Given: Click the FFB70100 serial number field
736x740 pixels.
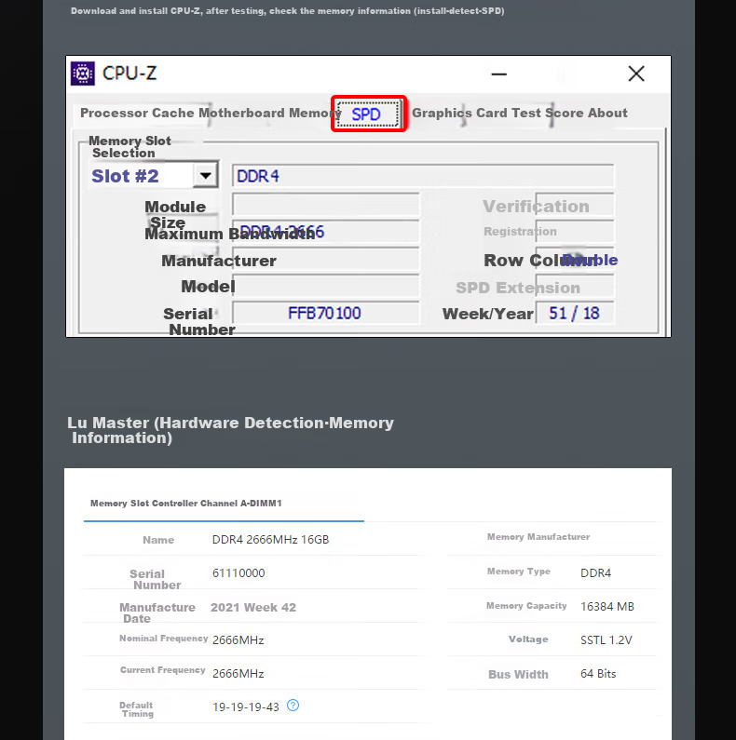Looking at the screenshot, I should [325, 313].
